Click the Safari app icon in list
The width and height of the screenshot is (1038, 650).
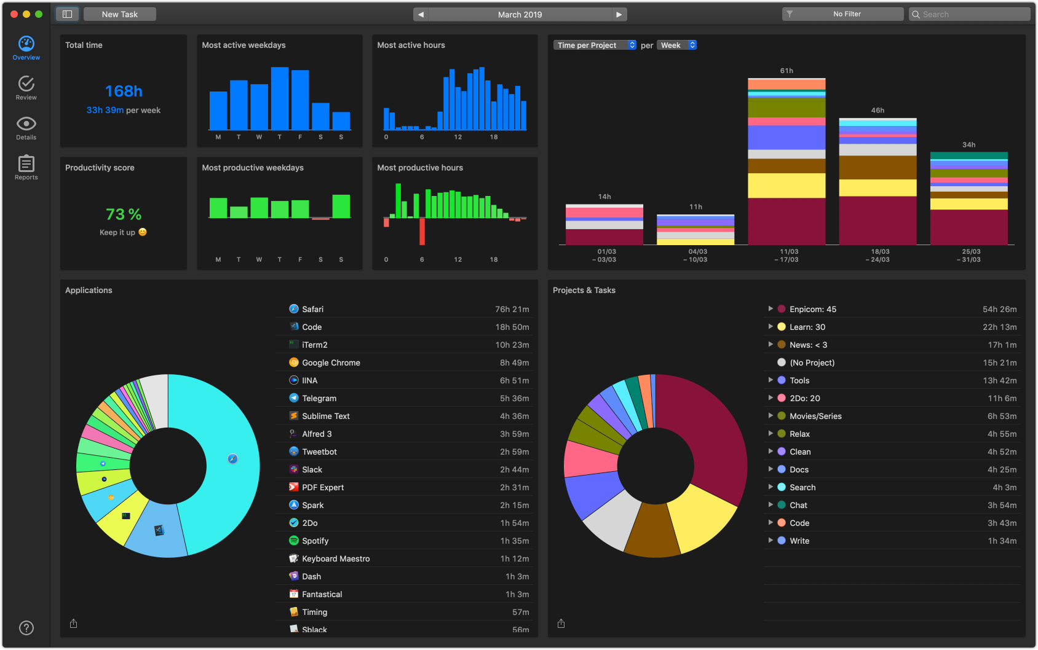point(294,309)
